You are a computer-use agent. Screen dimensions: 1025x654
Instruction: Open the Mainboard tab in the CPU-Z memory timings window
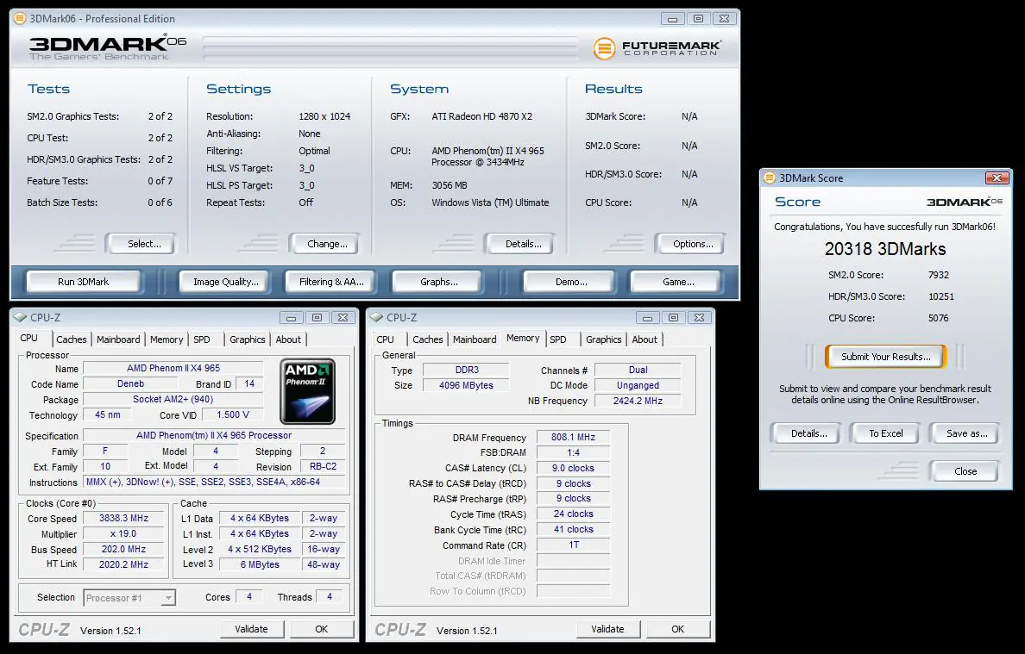475,339
